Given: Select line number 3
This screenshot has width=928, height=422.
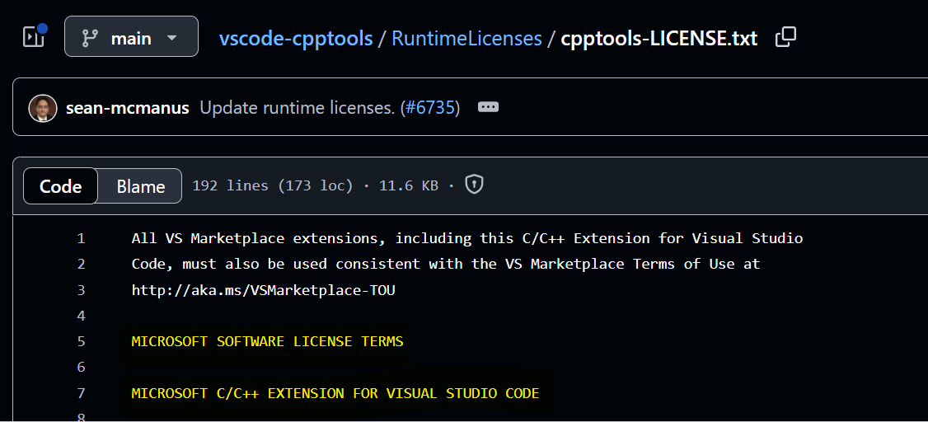Looking at the screenshot, I should pyautogui.click(x=81, y=291).
